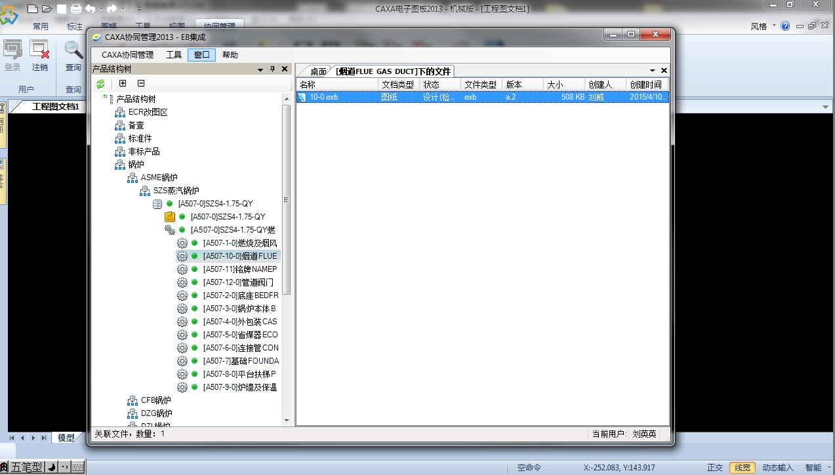Close the file list tab area

tap(664, 70)
